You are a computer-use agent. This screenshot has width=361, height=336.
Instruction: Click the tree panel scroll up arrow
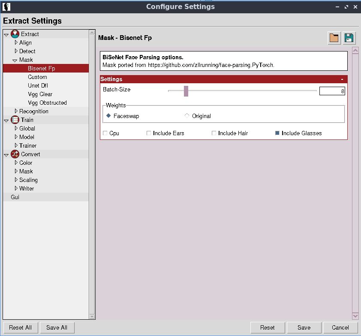tap(92, 32)
